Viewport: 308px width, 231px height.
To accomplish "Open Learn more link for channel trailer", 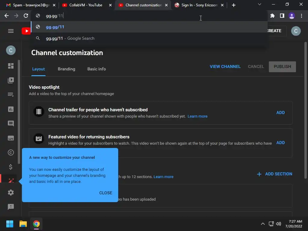I will click(x=197, y=116).
